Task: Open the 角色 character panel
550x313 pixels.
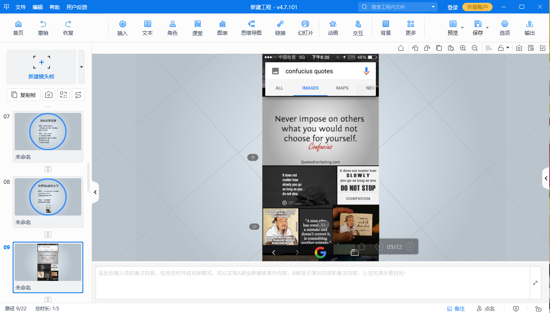Action: (172, 28)
